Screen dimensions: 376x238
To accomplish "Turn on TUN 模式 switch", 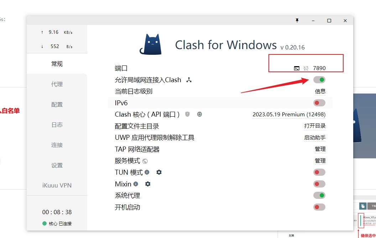I will (319, 172).
